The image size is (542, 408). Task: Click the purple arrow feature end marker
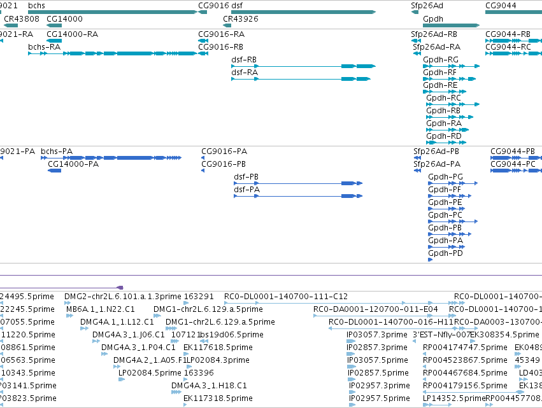coord(120,288)
